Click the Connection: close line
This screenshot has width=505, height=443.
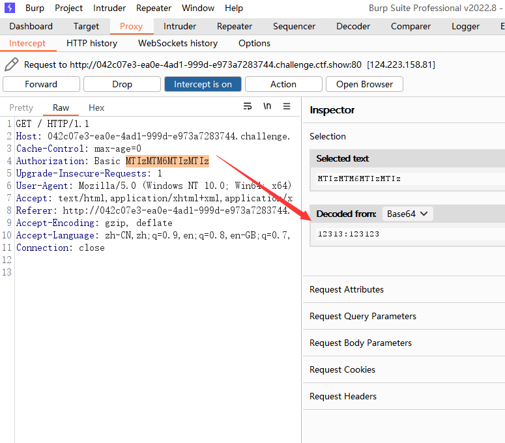pyautogui.click(x=60, y=248)
